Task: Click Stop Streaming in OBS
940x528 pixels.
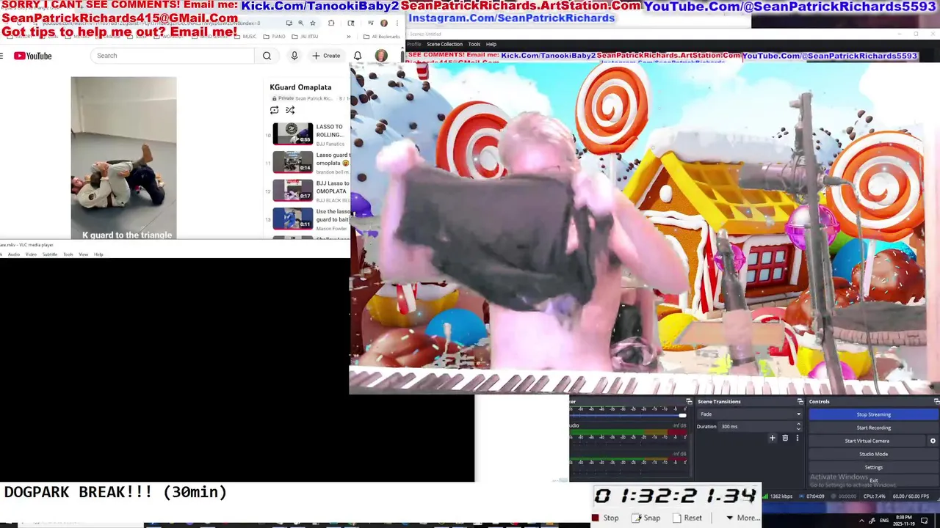Action: pos(873,414)
